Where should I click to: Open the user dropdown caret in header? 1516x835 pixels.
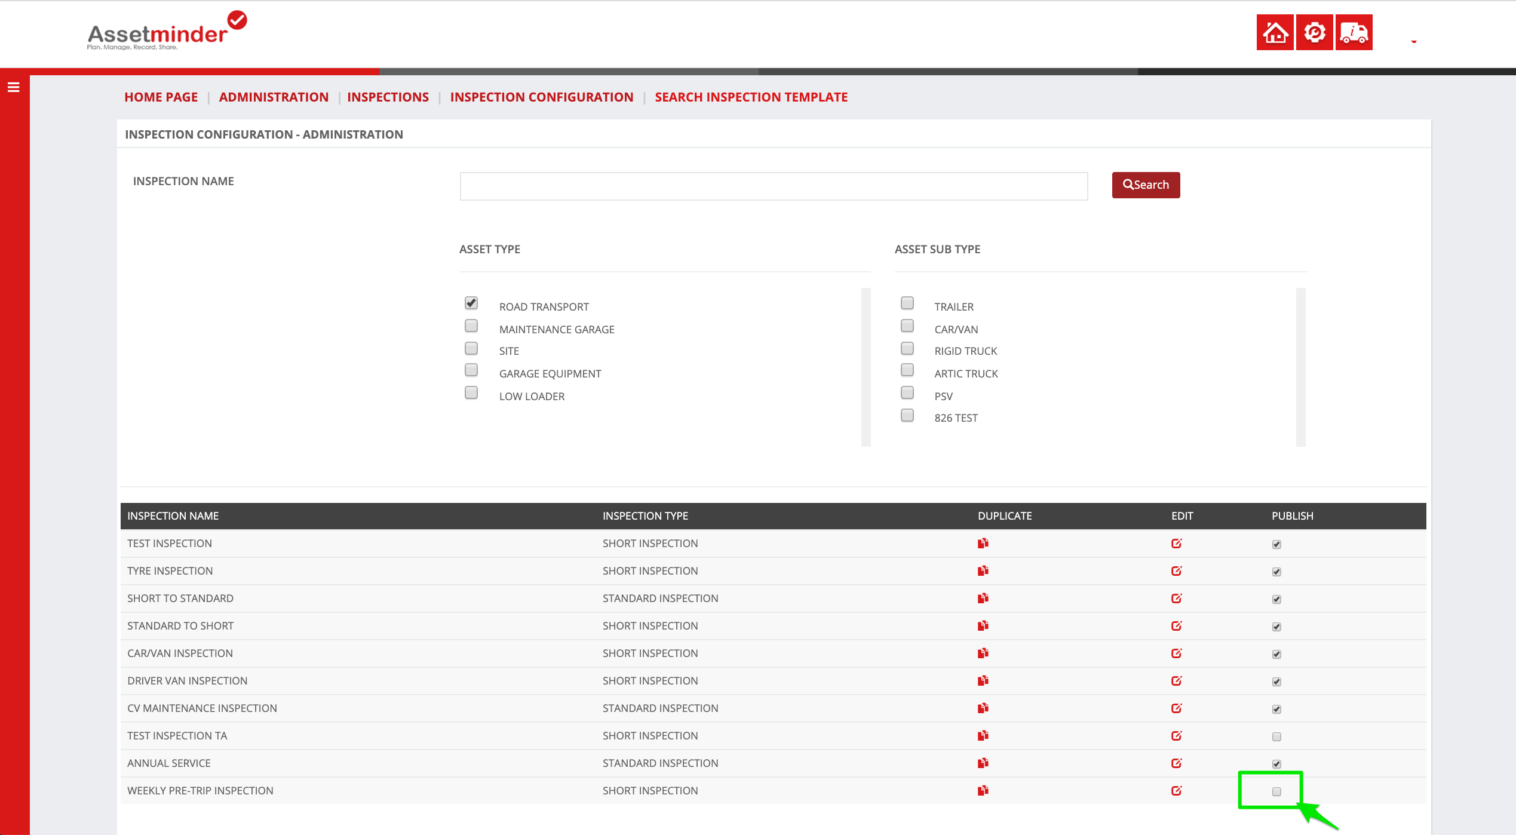1414,41
